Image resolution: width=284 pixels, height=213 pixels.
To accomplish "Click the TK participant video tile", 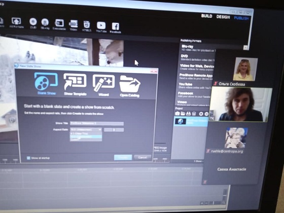I will click(240, 104).
